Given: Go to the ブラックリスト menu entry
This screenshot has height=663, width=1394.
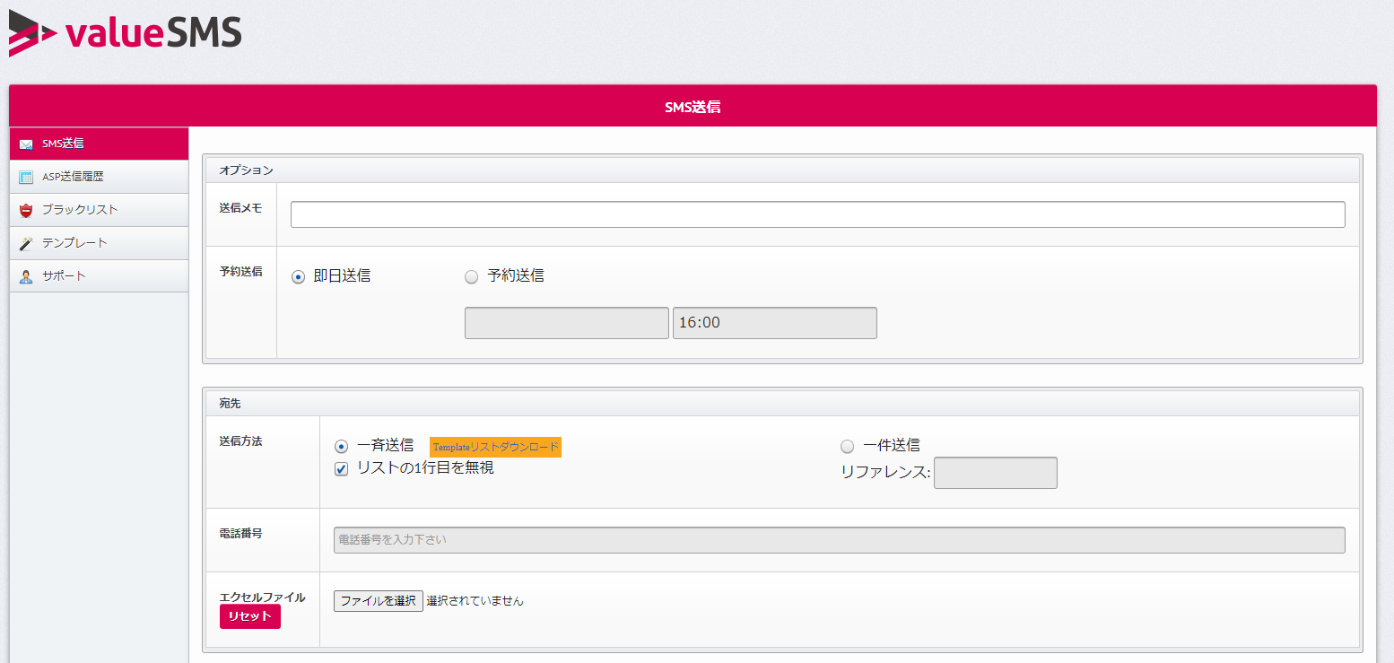Looking at the screenshot, I should 99,210.
